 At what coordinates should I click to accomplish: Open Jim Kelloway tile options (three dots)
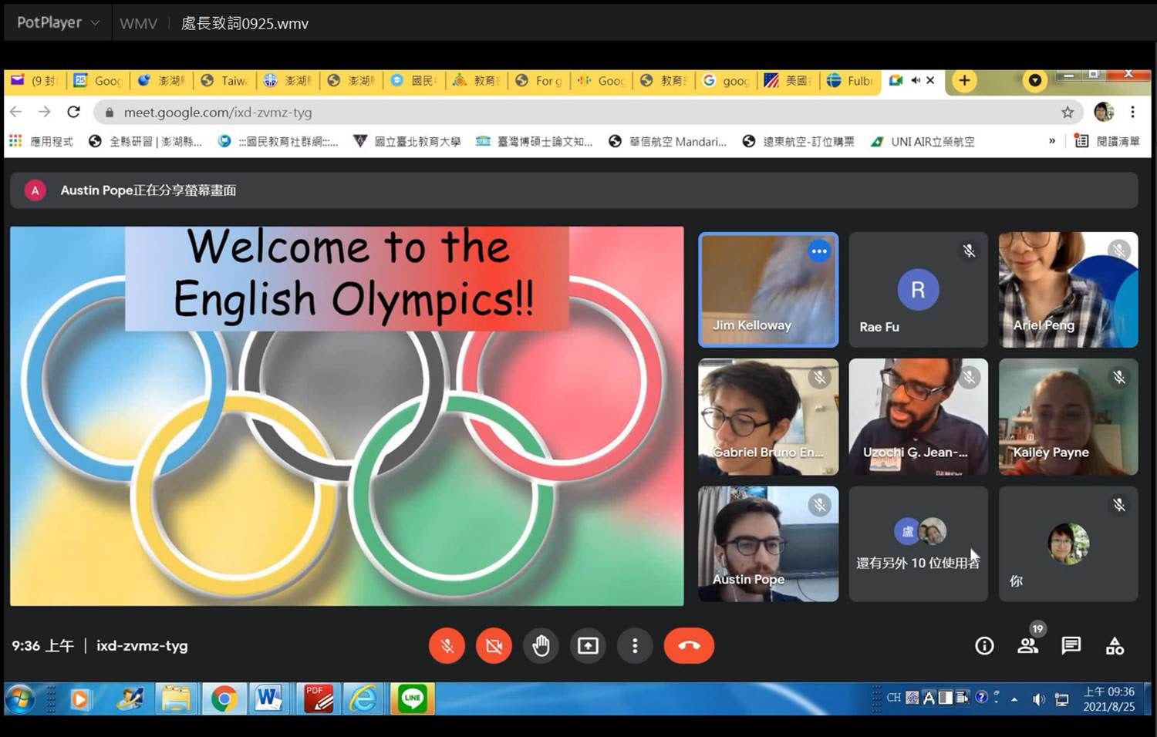click(x=819, y=251)
